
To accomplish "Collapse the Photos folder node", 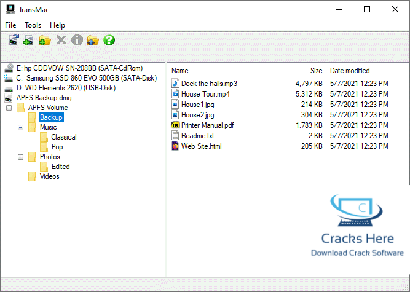I will coord(21,157).
